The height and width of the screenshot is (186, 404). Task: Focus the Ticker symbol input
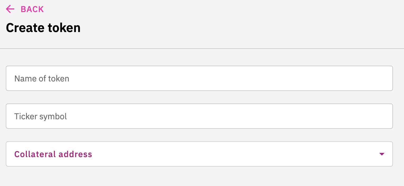pos(199,116)
